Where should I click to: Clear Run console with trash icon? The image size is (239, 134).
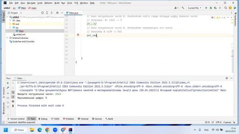pyautogui.click(x=13, y=106)
